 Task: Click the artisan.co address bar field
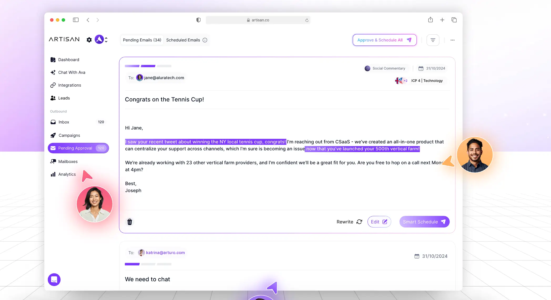coord(258,20)
